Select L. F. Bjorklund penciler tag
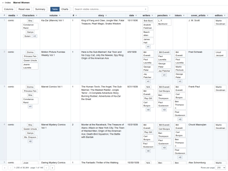The image size is (228, 171). (x=164, y=22)
